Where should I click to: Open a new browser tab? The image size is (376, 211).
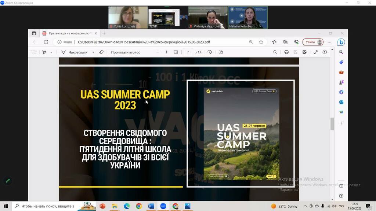104,33
